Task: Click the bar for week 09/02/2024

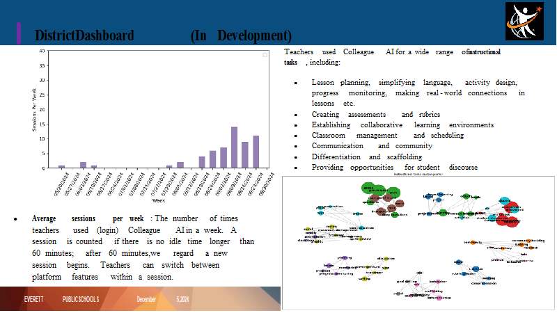Action: coord(223,158)
